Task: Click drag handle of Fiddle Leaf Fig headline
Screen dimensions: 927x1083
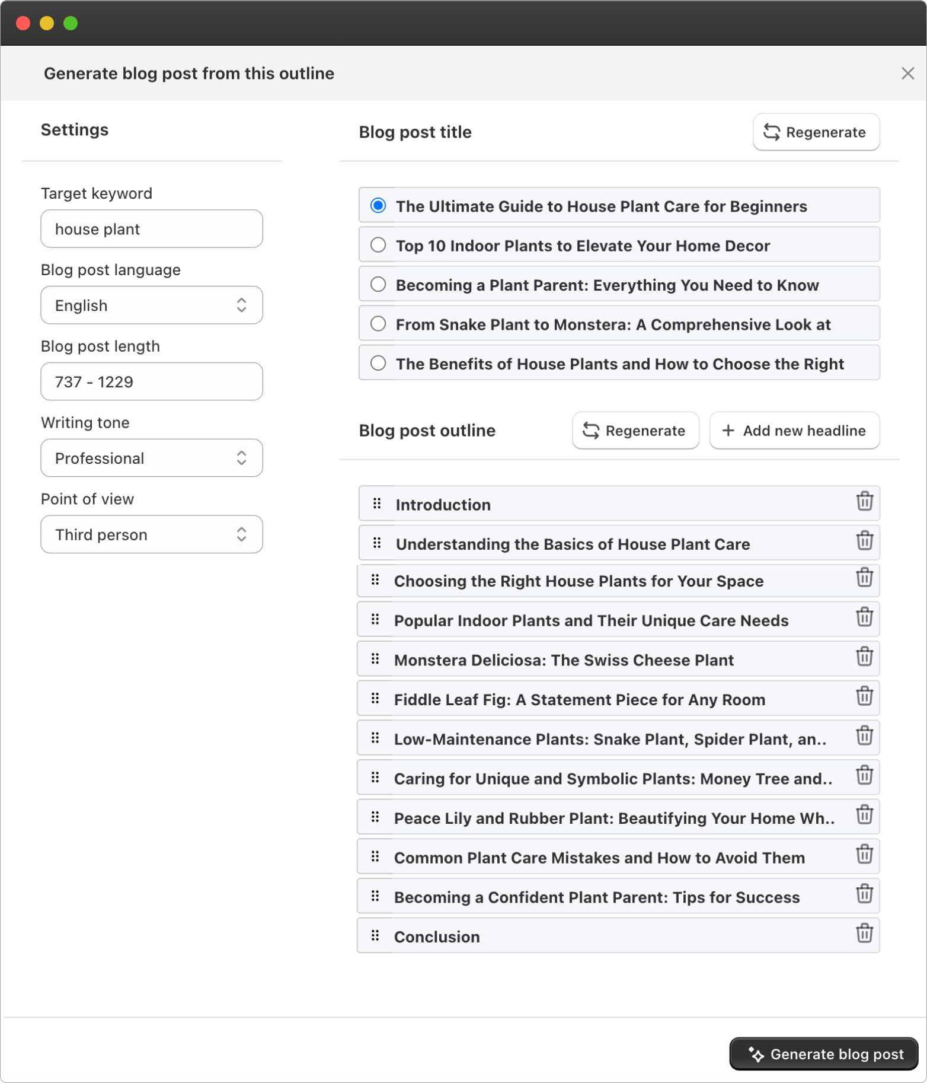Action: point(375,699)
